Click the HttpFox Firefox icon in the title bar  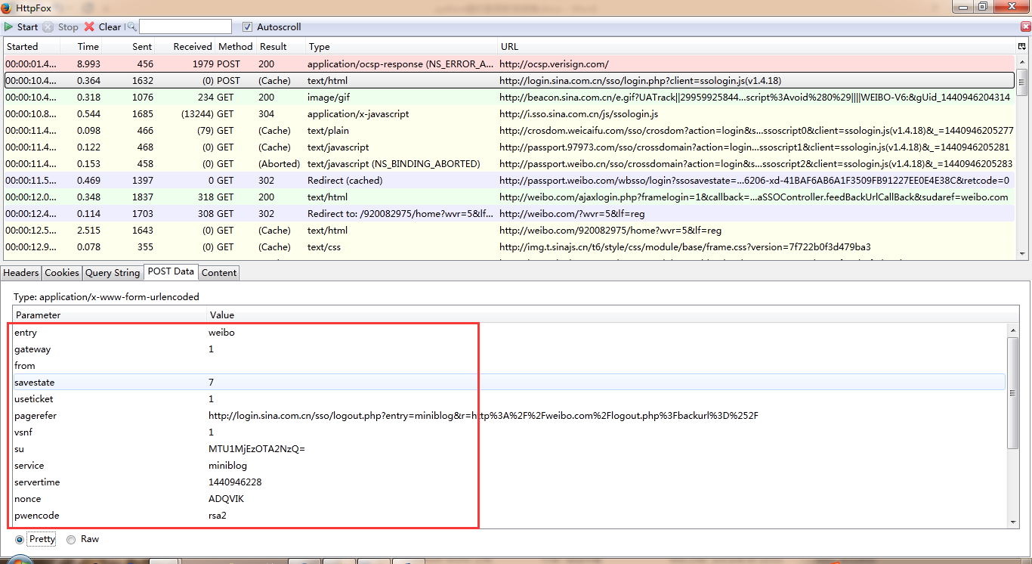[6, 8]
